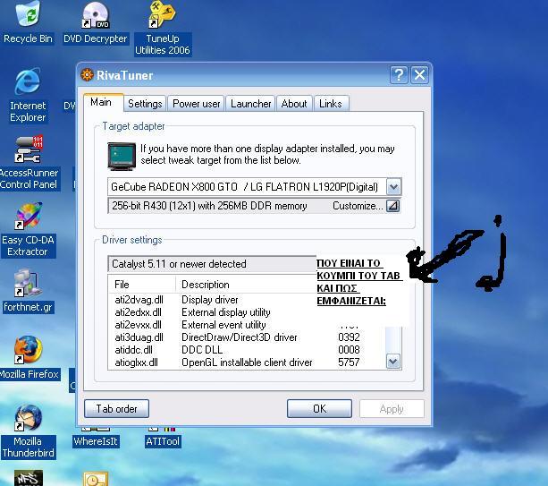Switch to the About tab
548x486 pixels.
tap(294, 104)
